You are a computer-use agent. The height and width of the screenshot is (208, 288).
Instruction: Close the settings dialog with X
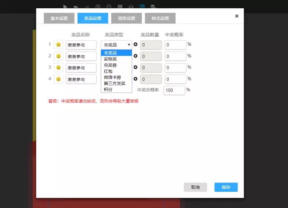pos(237,16)
